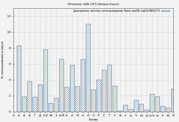Click the coollib.net/b/800173 legend text
This screenshot has height=122, width=179.
click(146, 11)
